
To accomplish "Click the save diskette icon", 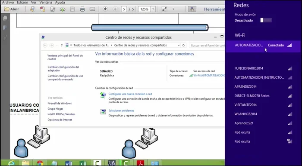I will click(72, 9).
